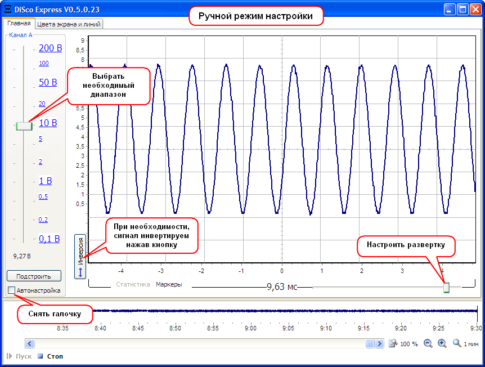Click the zoom in magnifier icon
Image resolution: width=485 pixels, height=367 pixels.
tap(442, 343)
